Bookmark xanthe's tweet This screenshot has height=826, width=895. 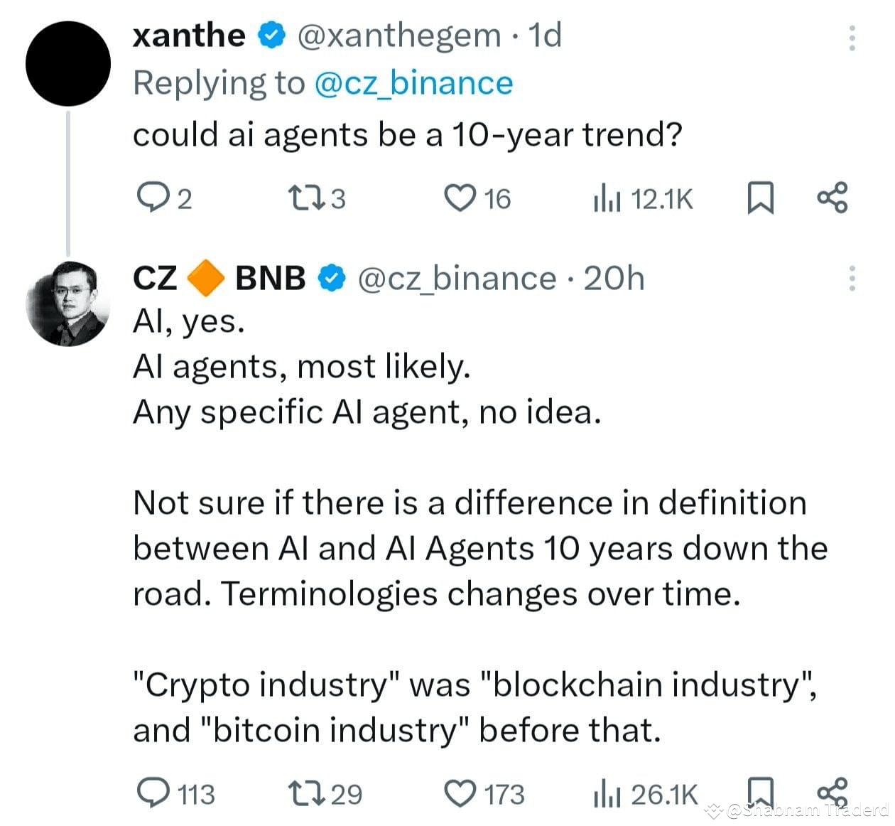coord(760,198)
